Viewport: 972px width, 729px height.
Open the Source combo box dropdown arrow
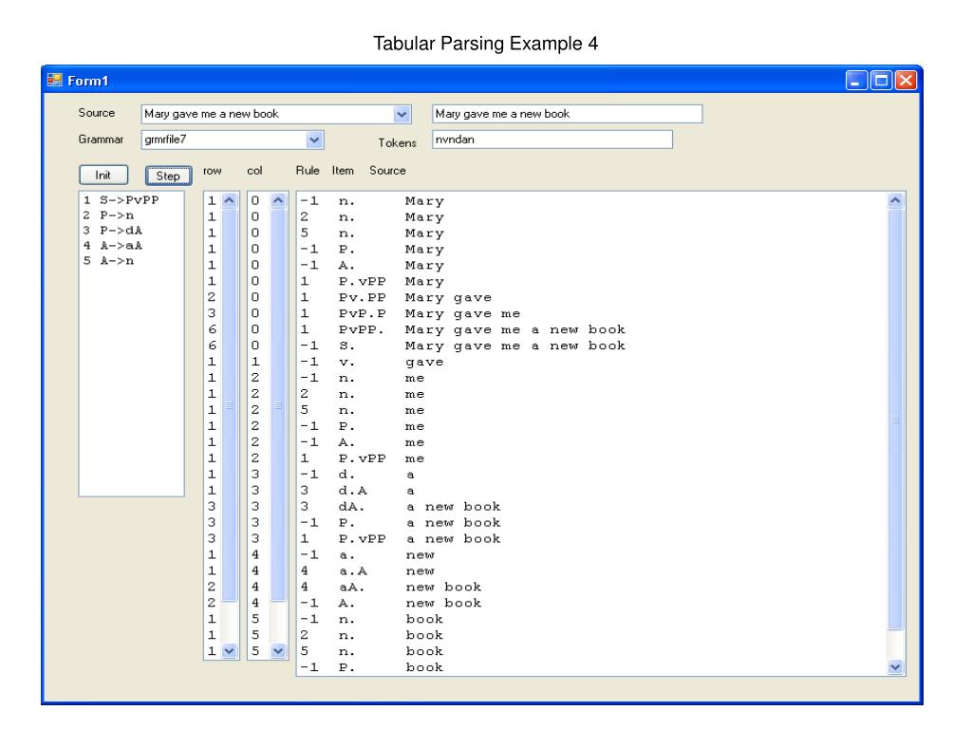[402, 114]
